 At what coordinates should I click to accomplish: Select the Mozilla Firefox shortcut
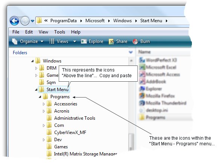click(x=157, y=96)
